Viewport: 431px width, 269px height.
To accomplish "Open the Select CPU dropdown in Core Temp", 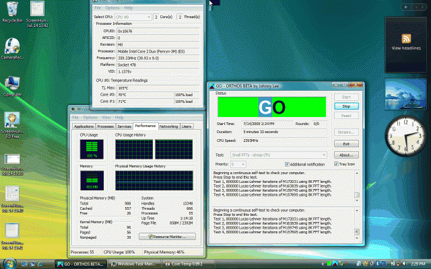I will point(133,17).
